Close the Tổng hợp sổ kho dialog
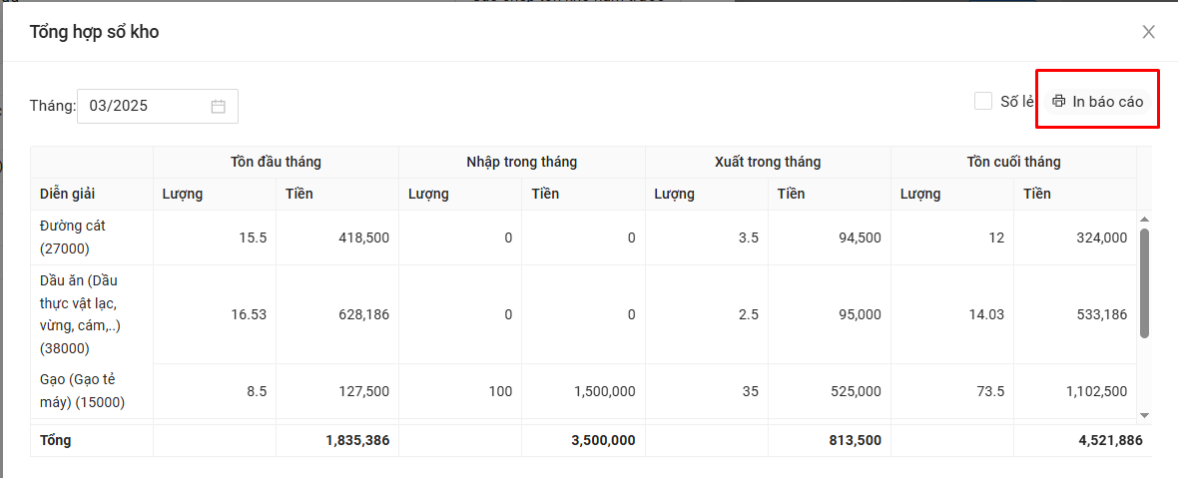The width and height of the screenshot is (1178, 478). coord(1148,32)
